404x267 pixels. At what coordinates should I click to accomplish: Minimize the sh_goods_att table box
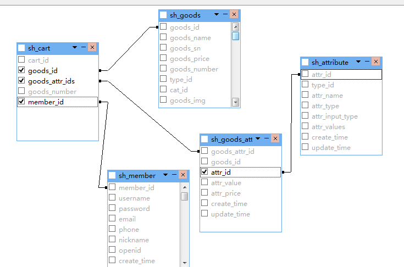[266, 139]
